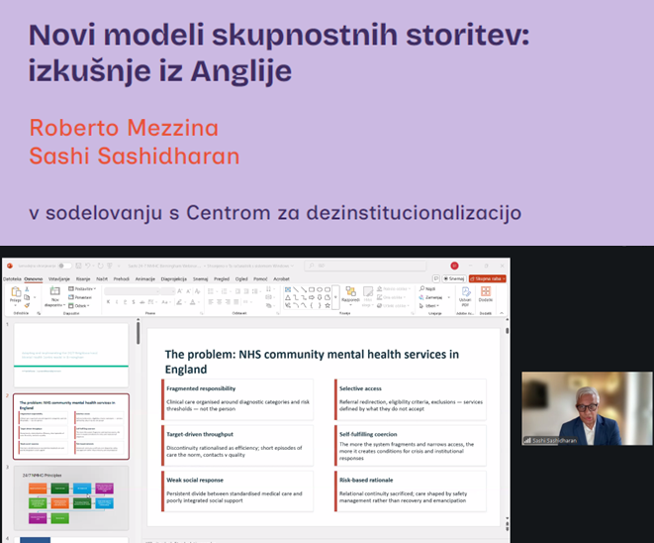Select the rectangle shape in the shapes gallery
The height and width of the screenshot is (543, 654).
[x=312, y=289]
